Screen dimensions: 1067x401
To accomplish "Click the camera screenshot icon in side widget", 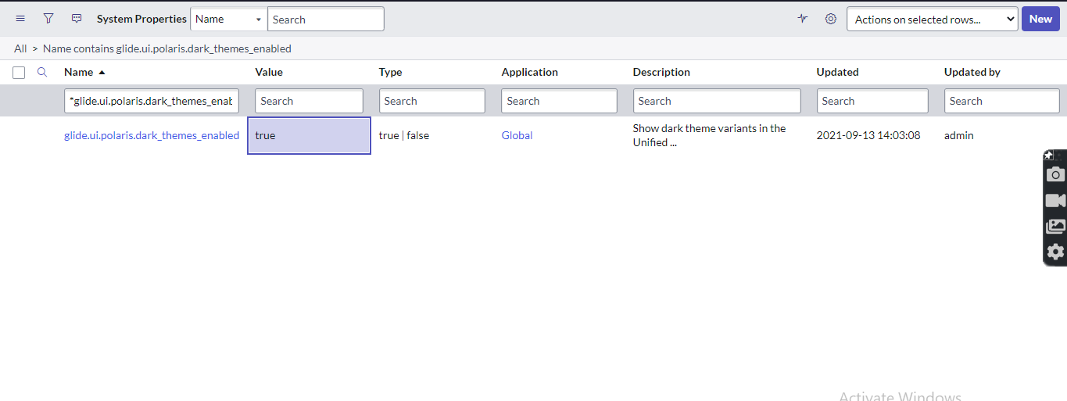I will pos(1055,174).
